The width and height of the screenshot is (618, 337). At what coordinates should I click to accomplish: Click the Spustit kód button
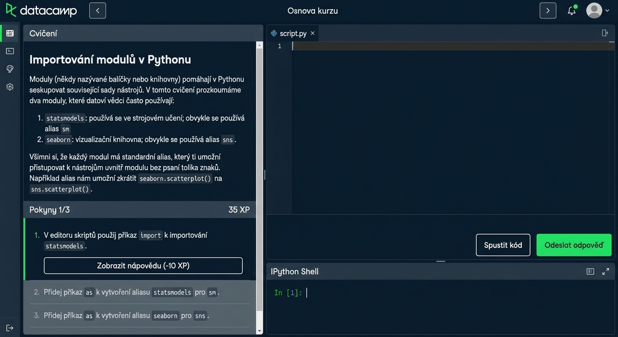(503, 245)
